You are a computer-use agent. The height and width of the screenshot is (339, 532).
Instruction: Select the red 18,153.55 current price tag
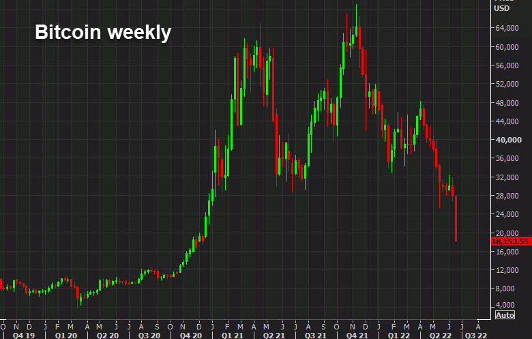tap(512, 241)
